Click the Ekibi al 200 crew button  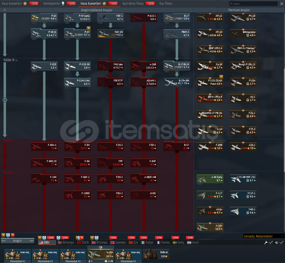[x=156, y=254]
